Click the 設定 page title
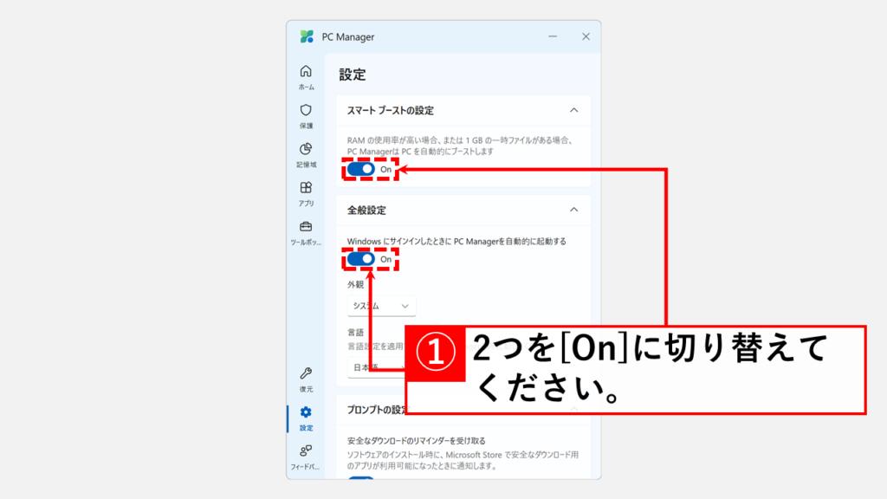The image size is (887, 499). (353, 75)
